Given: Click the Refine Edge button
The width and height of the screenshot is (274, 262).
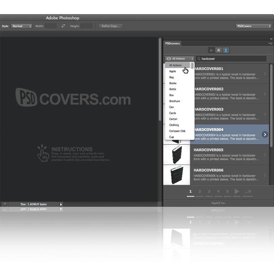Looking at the screenshot, I should click(x=110, y=26).
